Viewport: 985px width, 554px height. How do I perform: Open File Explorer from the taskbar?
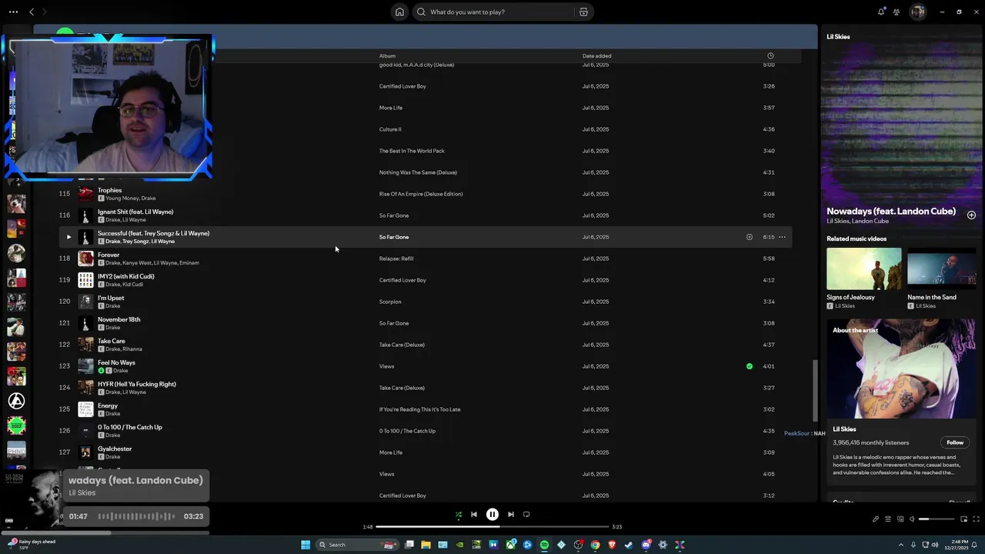pyautogui.click(x=426, y=545)
